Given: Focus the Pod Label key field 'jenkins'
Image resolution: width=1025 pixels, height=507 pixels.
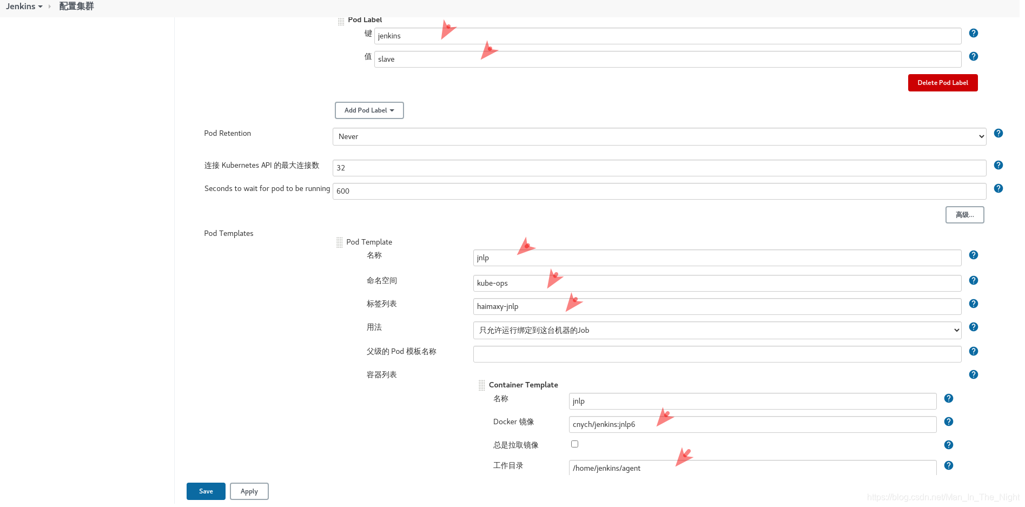Looking at the screenshot, I should 668,36.
